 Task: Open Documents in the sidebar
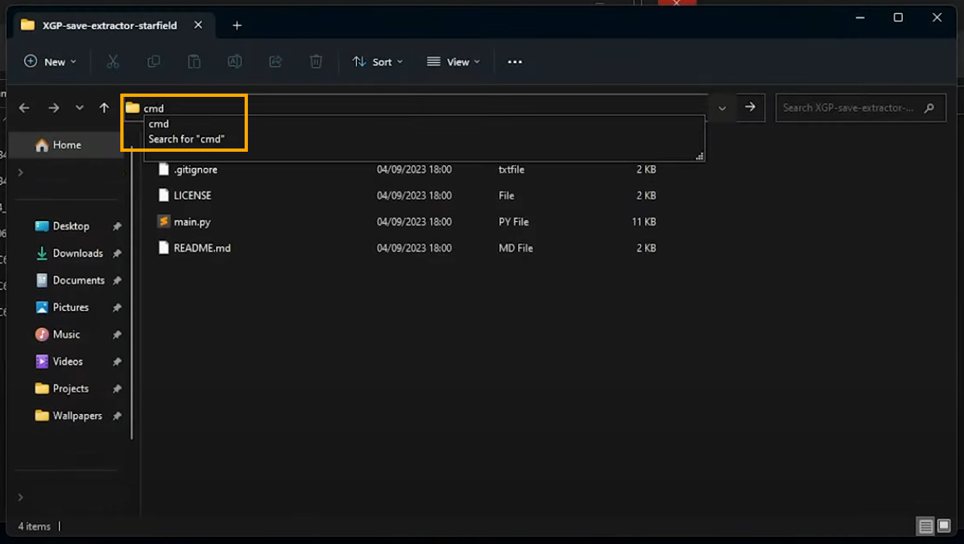point(78,280)
